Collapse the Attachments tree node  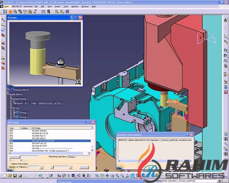pyautogui.click(x=11, y=99)
